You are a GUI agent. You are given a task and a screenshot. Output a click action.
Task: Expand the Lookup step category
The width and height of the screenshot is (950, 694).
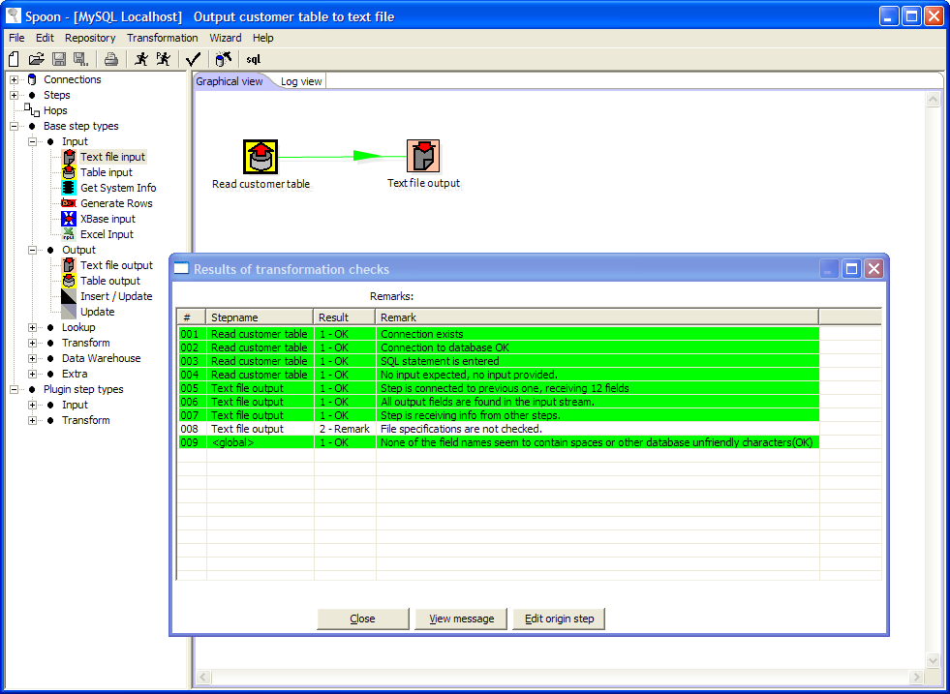tap(33, 327)
